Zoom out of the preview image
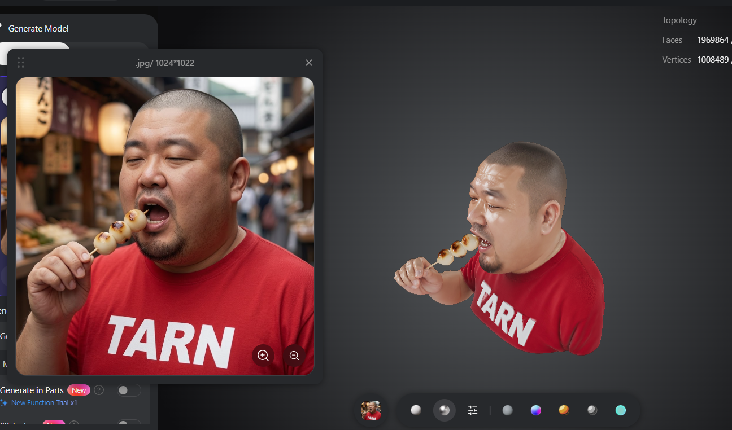The image size is (732, 430). [x=294, y=356]
